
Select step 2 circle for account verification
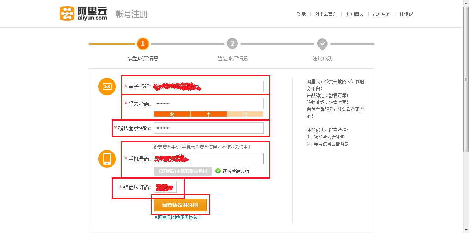[232, 43]
